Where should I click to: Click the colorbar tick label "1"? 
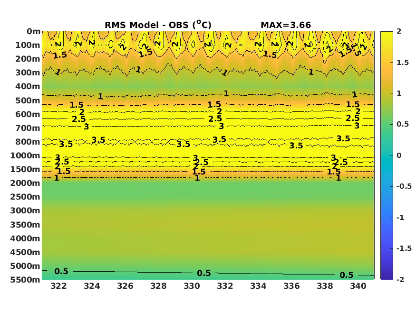(399, 93)
